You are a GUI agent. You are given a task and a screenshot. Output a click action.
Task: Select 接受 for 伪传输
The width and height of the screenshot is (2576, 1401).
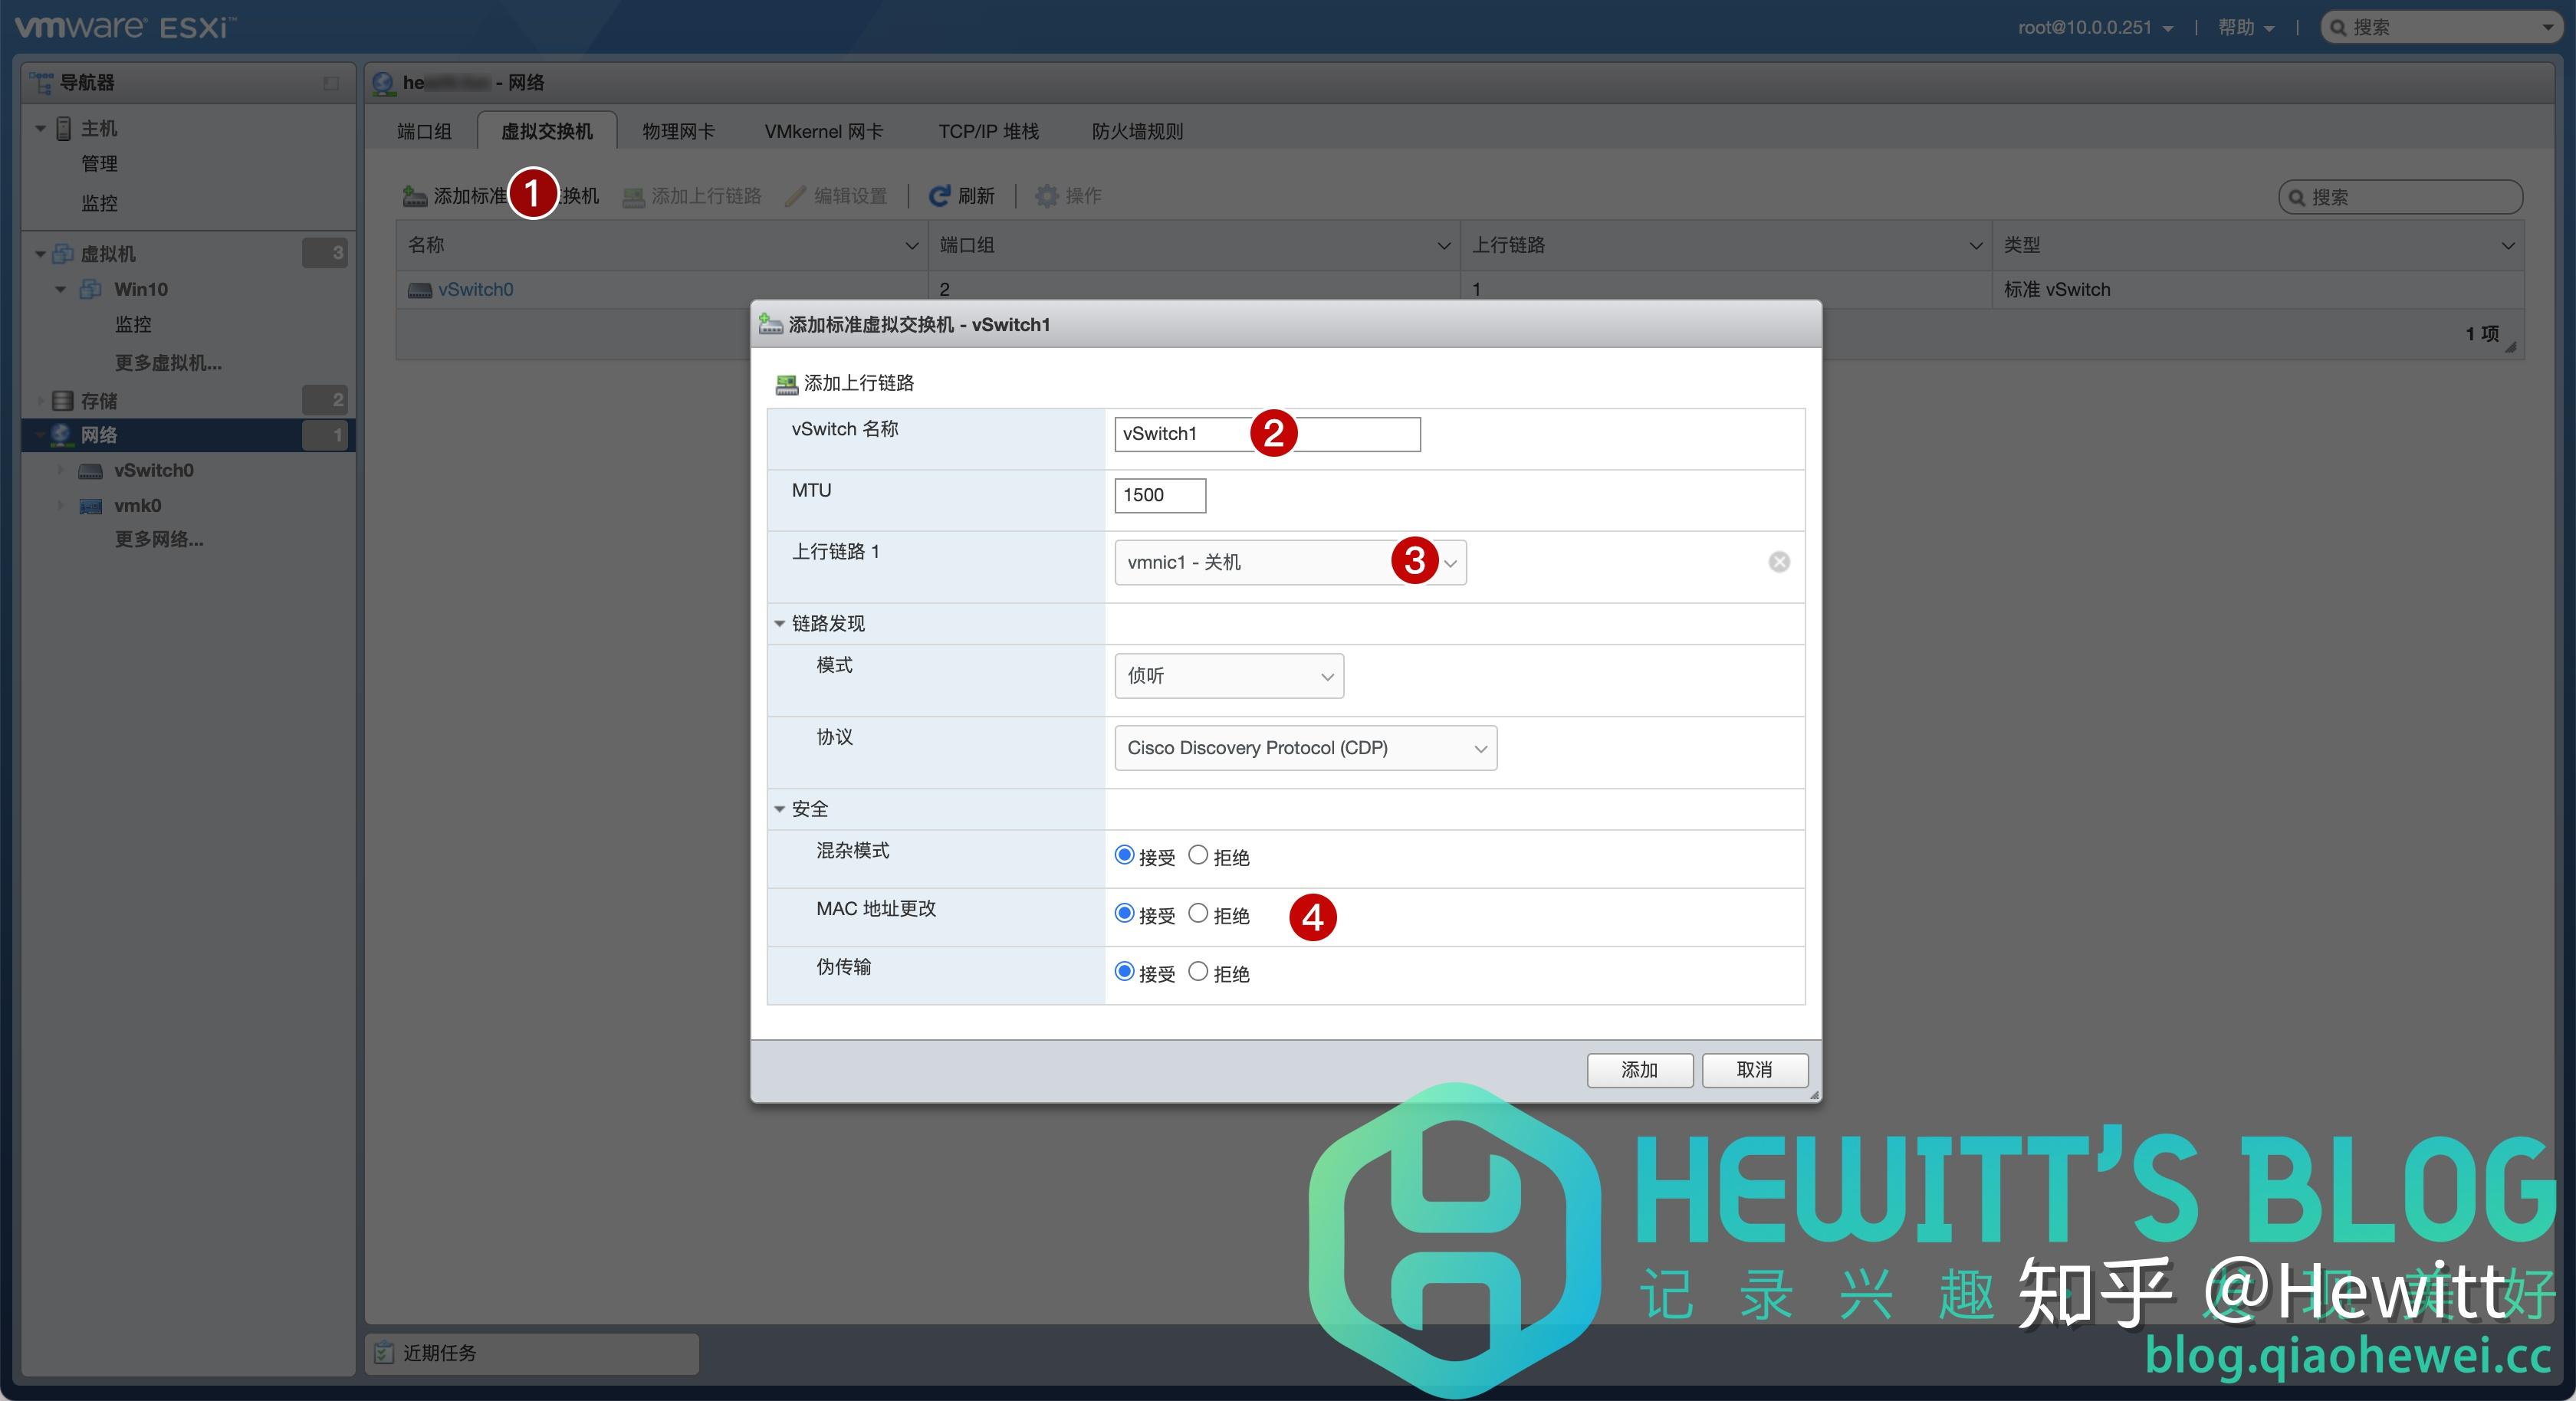tap(1124, 971)
